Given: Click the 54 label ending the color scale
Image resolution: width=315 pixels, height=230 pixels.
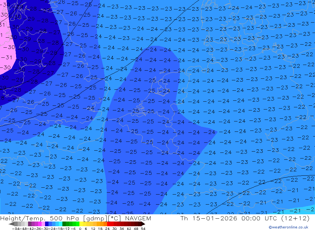Looking at the screenshot, I should [143, 229].
